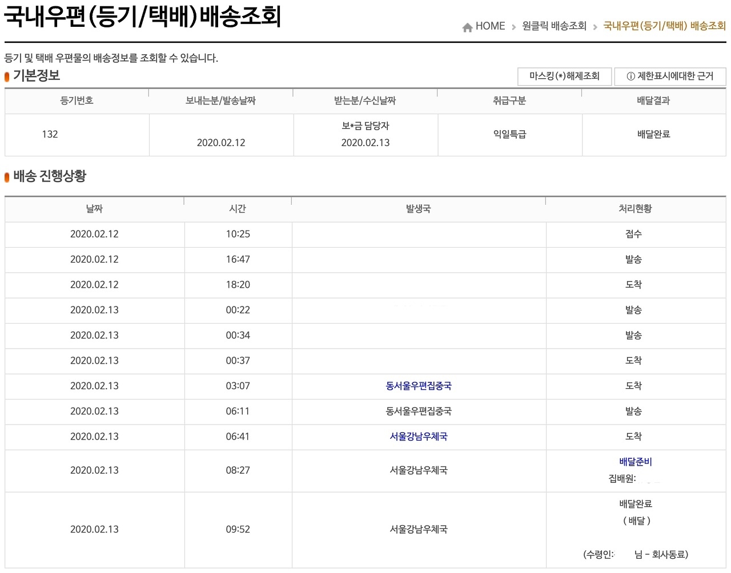Image resolution: width=731 pixels, height=573 pixels.
Task: Select the 08:27 time cell
Action: pos(238,470)
